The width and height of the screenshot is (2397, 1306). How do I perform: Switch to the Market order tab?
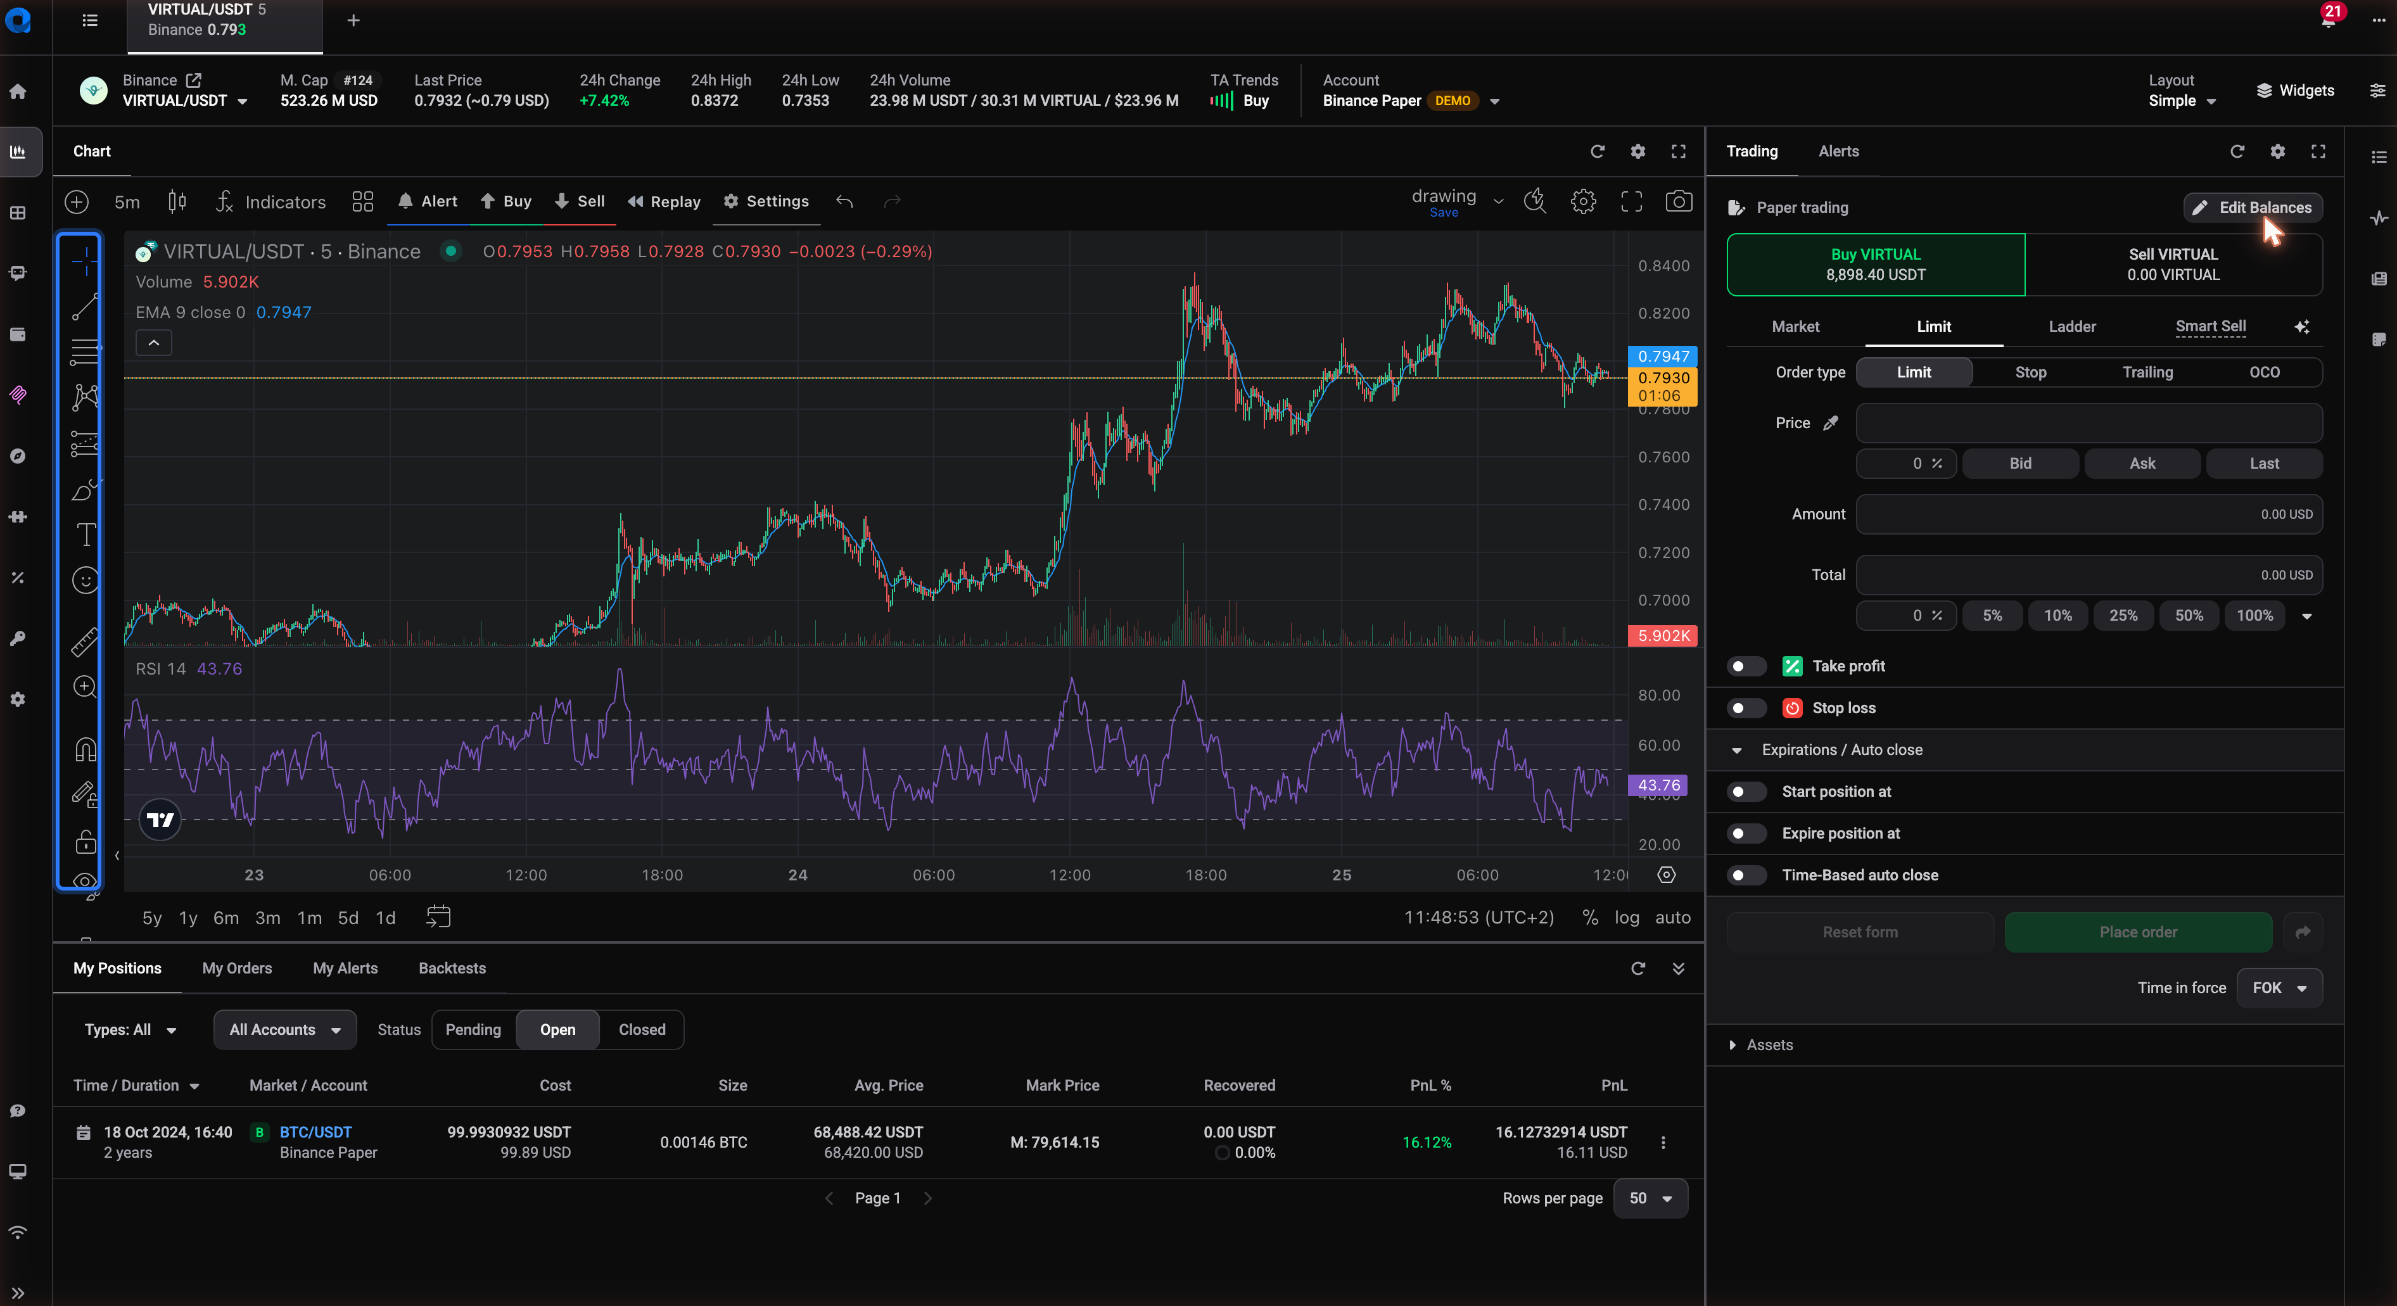click(x=1795, y=327)
